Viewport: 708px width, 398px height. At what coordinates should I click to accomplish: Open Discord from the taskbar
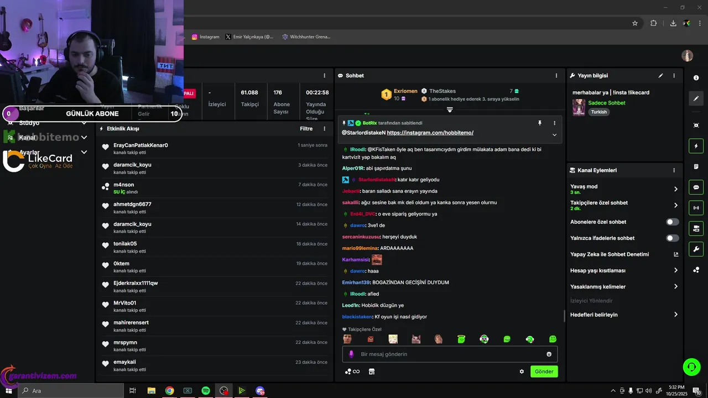point(260,391)
